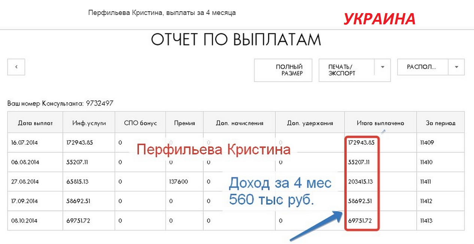Click Инф.услуги value 65815.13

89,181
